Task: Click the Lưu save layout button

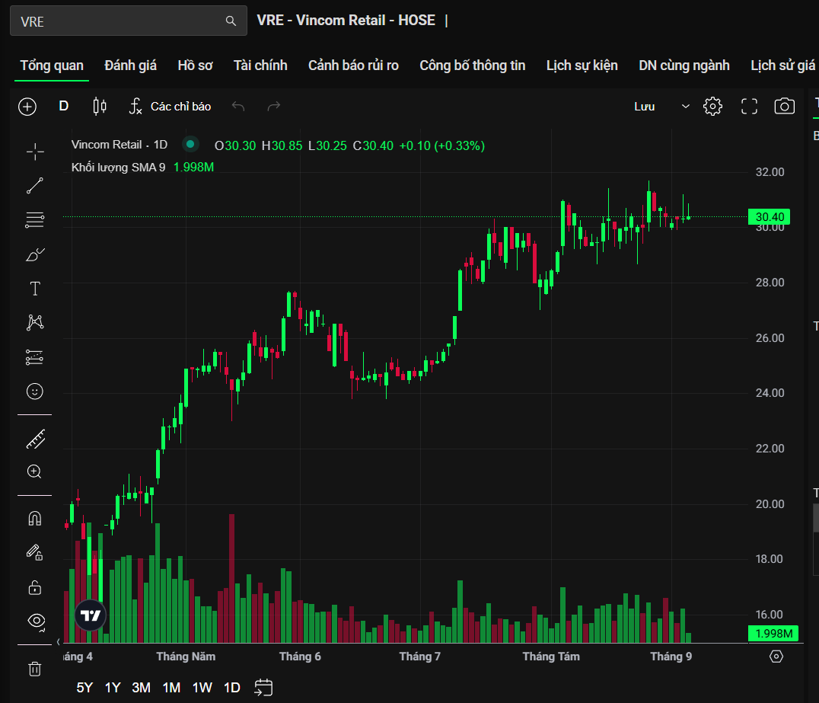Action: point(645,107)
